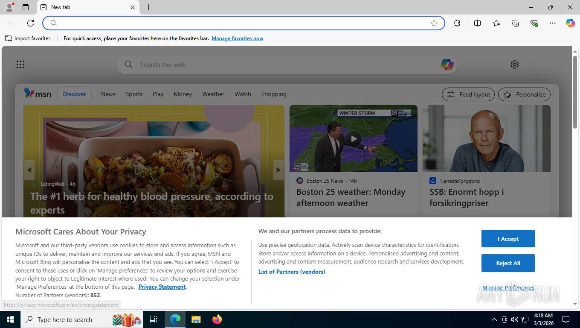Open Settings and more ellipsis menu

553,23
